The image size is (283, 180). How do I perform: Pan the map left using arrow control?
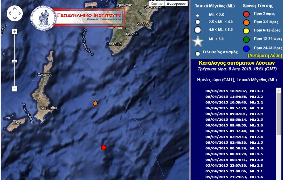click(x=10, y=13)
